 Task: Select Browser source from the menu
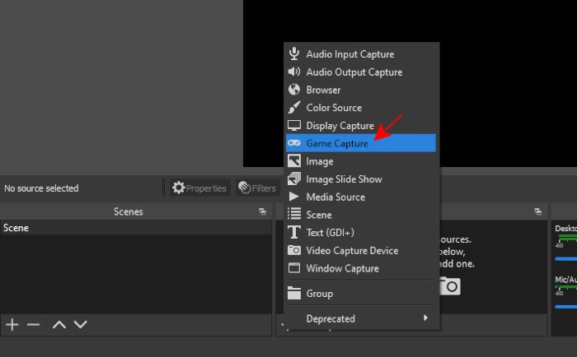361,90
